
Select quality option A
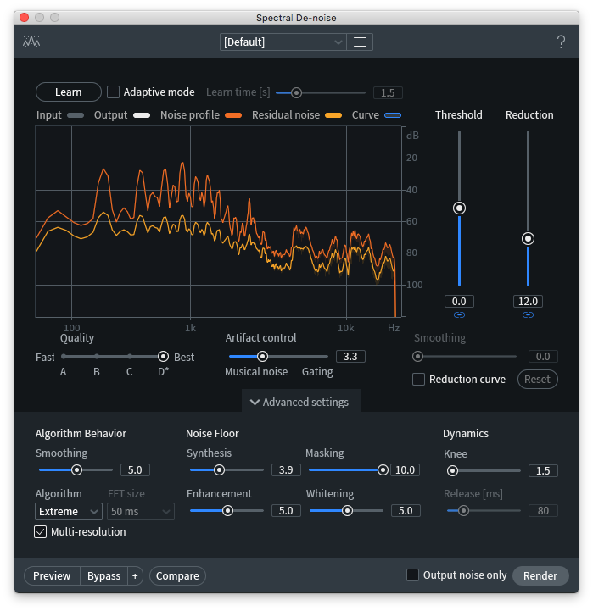click(x=63, y=357)
